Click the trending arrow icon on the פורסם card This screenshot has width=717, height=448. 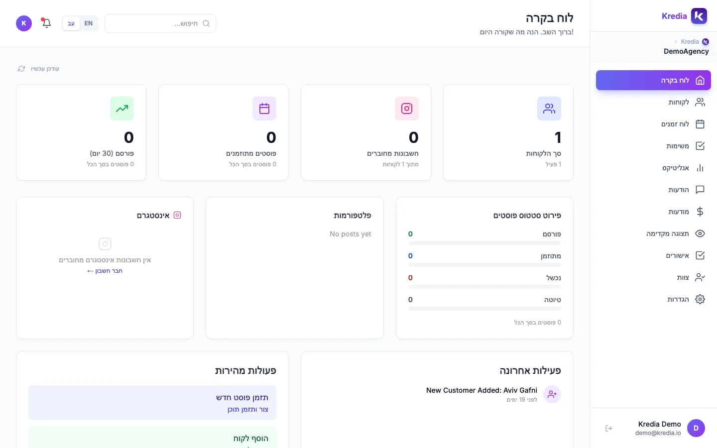point(122,109)
